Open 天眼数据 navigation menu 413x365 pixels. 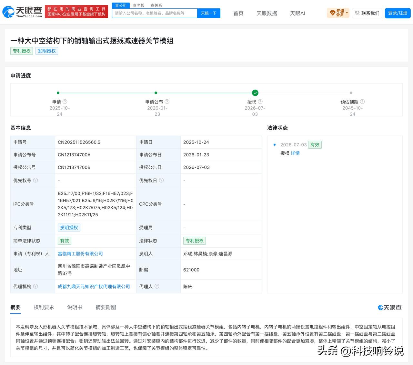point(267,13)
